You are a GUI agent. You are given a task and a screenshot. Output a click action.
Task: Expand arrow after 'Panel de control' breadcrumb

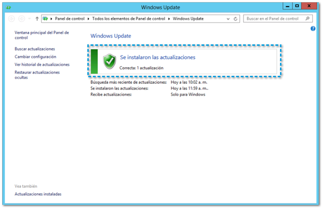(x=88, y=19)
